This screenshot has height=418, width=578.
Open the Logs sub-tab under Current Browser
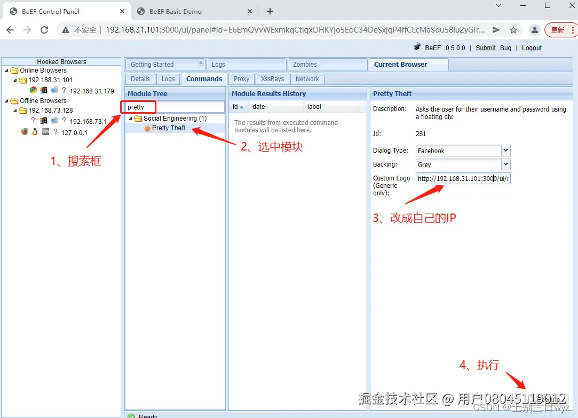click(x=168, y=79)
